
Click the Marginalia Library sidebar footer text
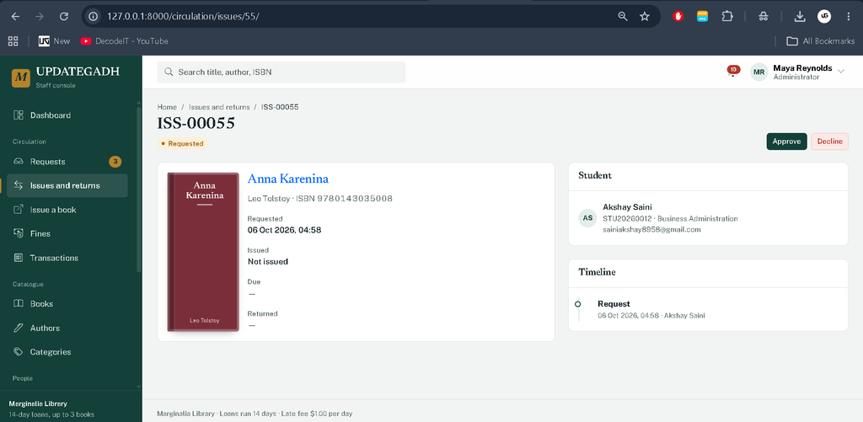point(38,403)
